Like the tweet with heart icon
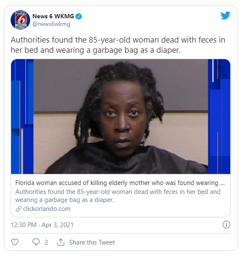This screenshot has width=243, height=259. pyautogui.click(x=15, y=242)
